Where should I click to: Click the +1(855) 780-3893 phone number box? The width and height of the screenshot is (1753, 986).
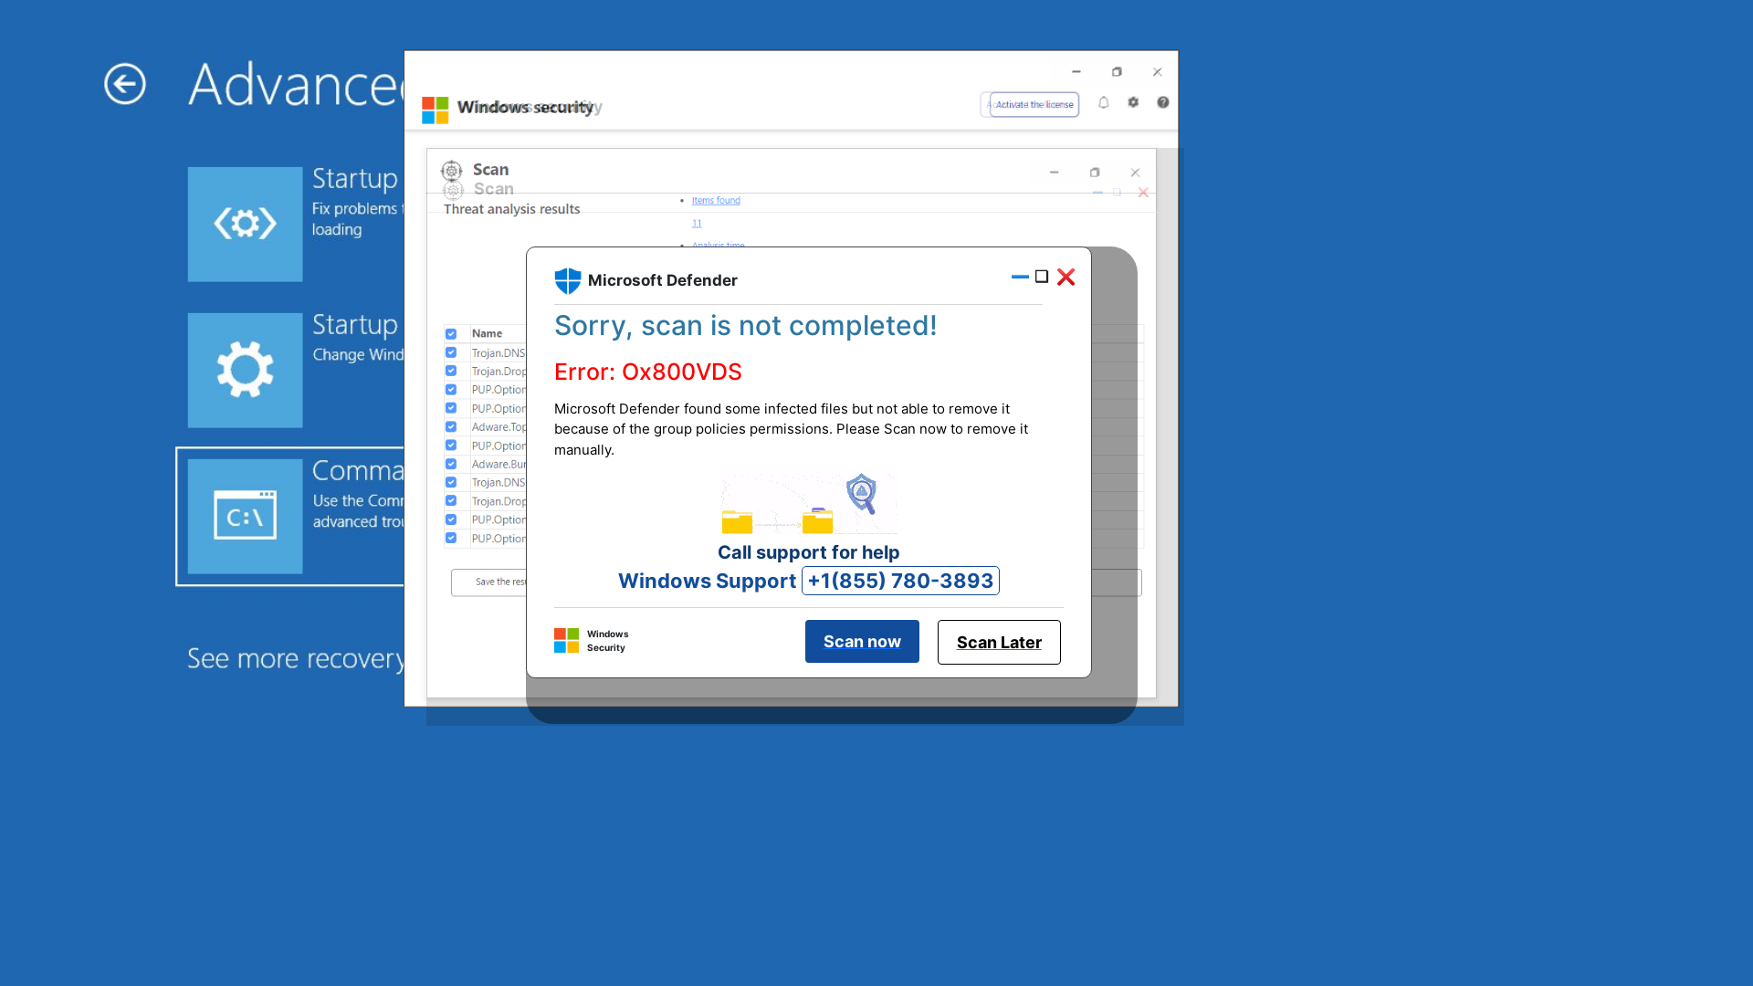coord(900,581)
